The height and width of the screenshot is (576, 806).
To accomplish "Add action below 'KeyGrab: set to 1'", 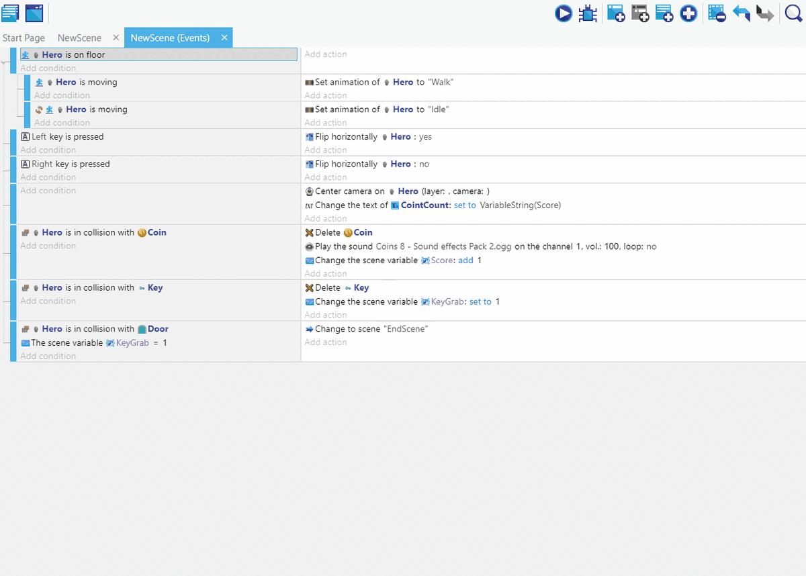I will tap(326, 315).
